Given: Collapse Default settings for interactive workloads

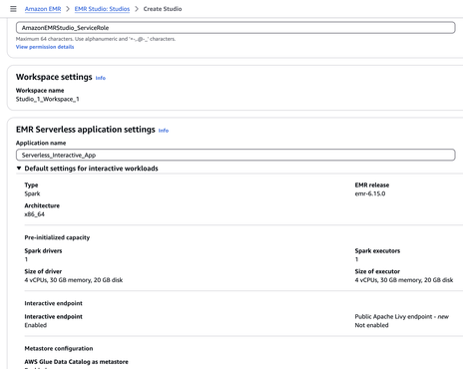Looking at the screenshot, I should click(x=88, y=169).
